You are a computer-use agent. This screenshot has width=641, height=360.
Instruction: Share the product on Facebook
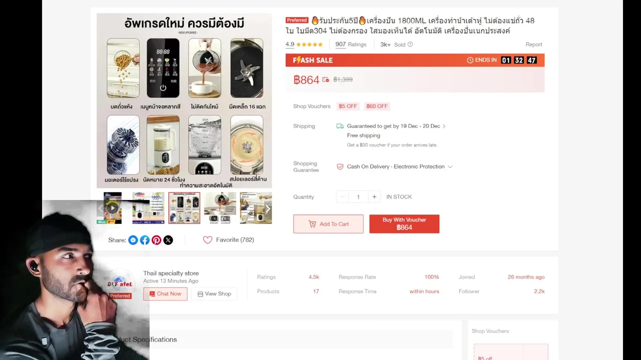tap(145, 240)
